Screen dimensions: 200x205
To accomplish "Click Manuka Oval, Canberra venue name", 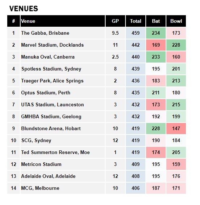I will coord(48,57).
